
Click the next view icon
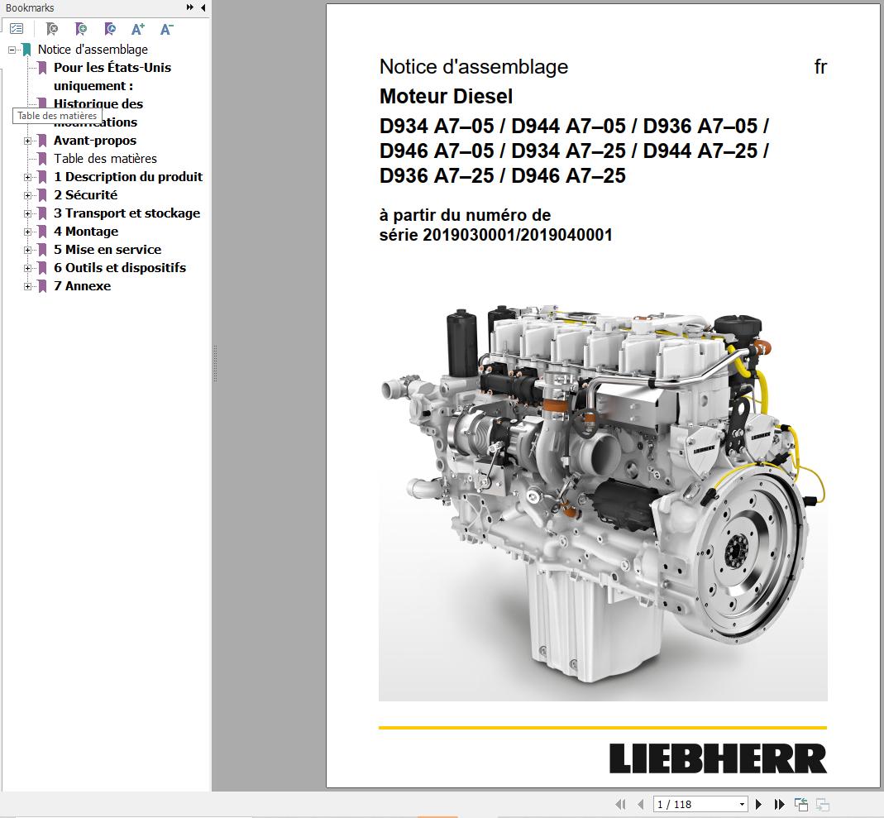click(x=823, y=805)
